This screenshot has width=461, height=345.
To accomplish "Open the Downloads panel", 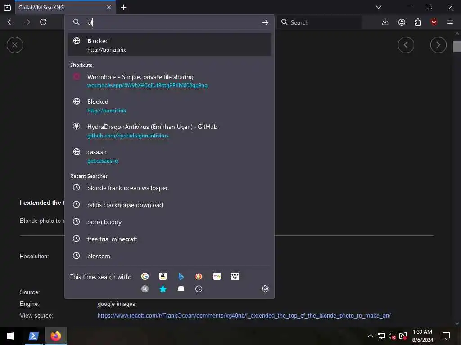I will click(385, 22).
